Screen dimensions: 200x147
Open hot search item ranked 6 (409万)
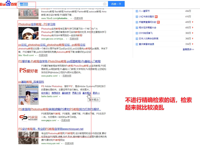point(148,22)
